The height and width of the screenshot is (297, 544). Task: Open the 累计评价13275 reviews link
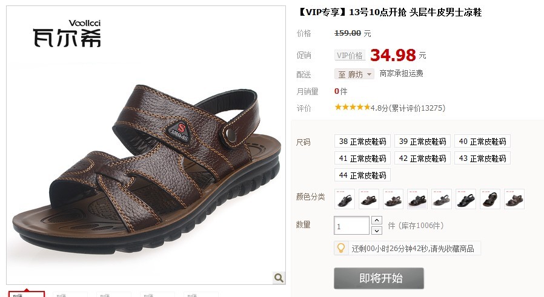tap(417, 108)
